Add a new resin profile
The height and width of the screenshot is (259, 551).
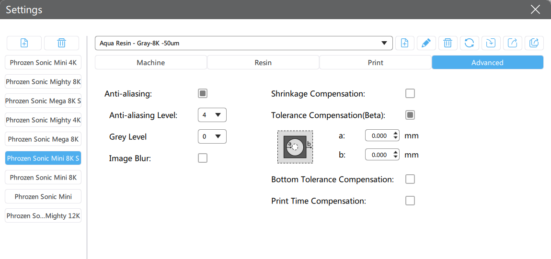404,43
